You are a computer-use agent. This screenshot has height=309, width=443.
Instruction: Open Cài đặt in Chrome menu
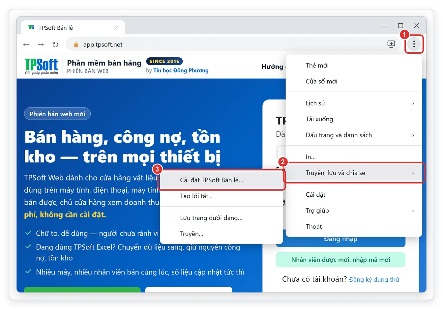coord(354,195)
